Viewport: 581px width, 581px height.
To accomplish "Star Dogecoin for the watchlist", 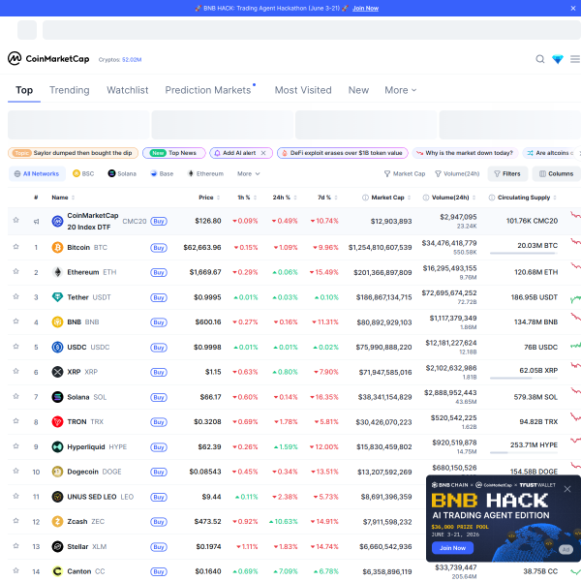I will (15, 471).
